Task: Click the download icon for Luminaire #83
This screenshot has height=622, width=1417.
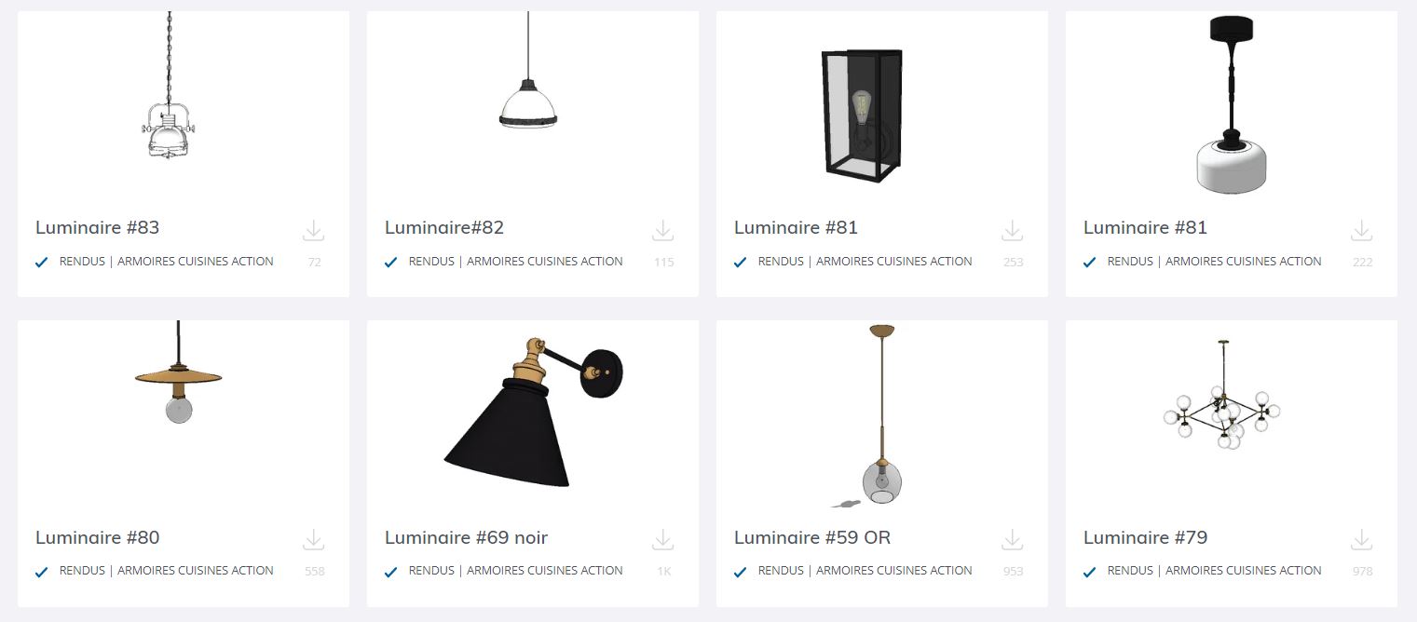Action: (x=314, y=230)
